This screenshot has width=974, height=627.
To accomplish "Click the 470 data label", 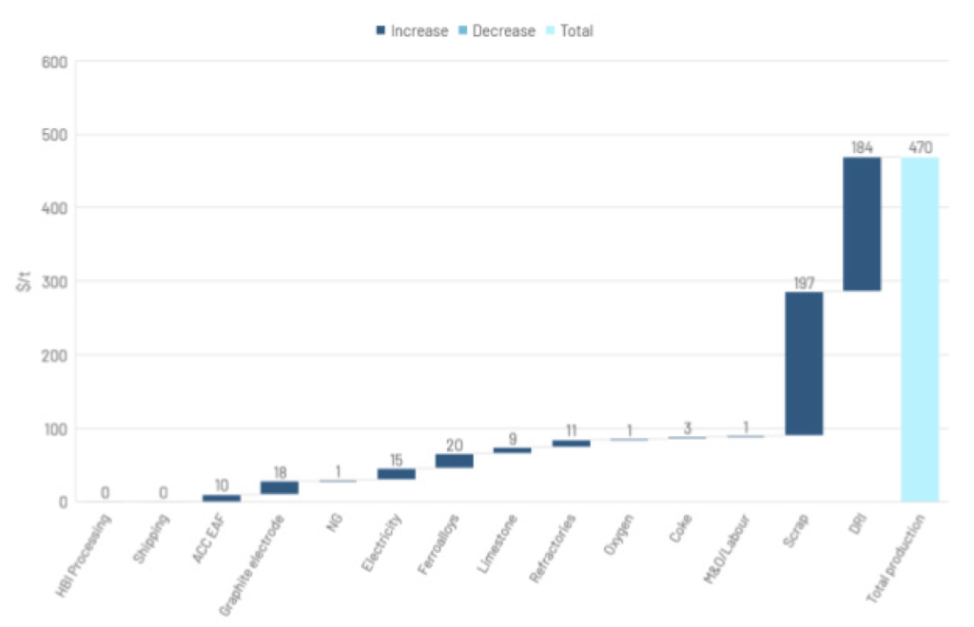I will pos(920,147).
